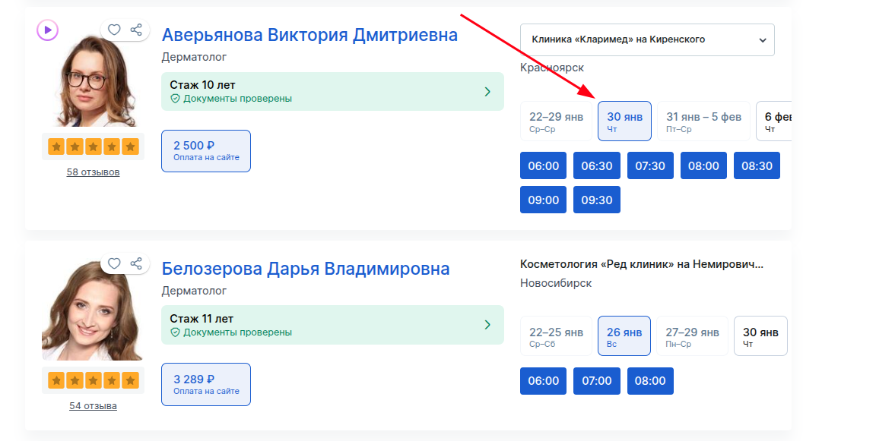Book 06:00 slot with Белозерова
This screenshot has width=876, height=441.
543,381
